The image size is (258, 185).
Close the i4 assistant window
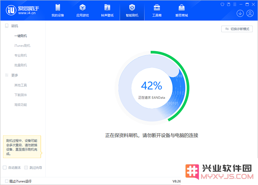(x=253, y=4)
